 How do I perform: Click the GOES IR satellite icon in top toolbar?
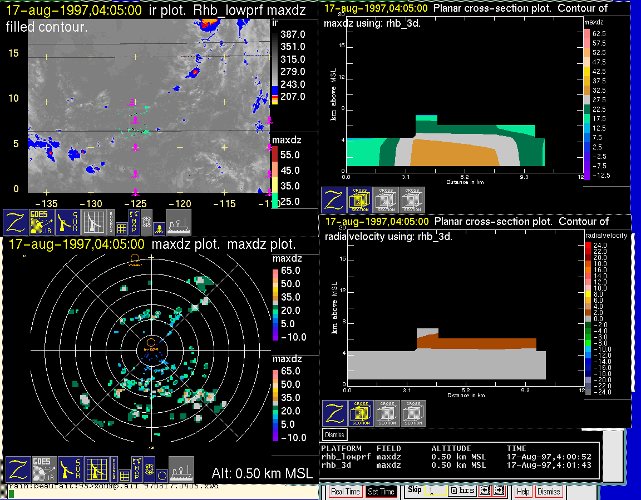(x=42, y=222)
